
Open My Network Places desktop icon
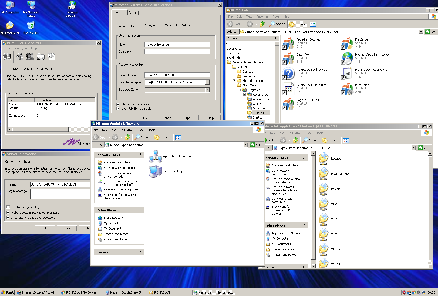click(31, 9)
